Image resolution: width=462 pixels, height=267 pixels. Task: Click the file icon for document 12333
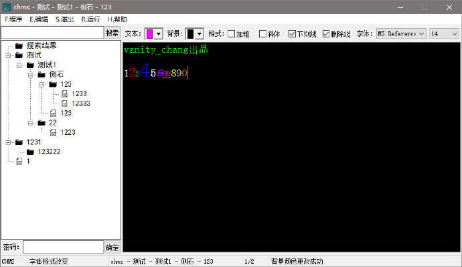64,103
